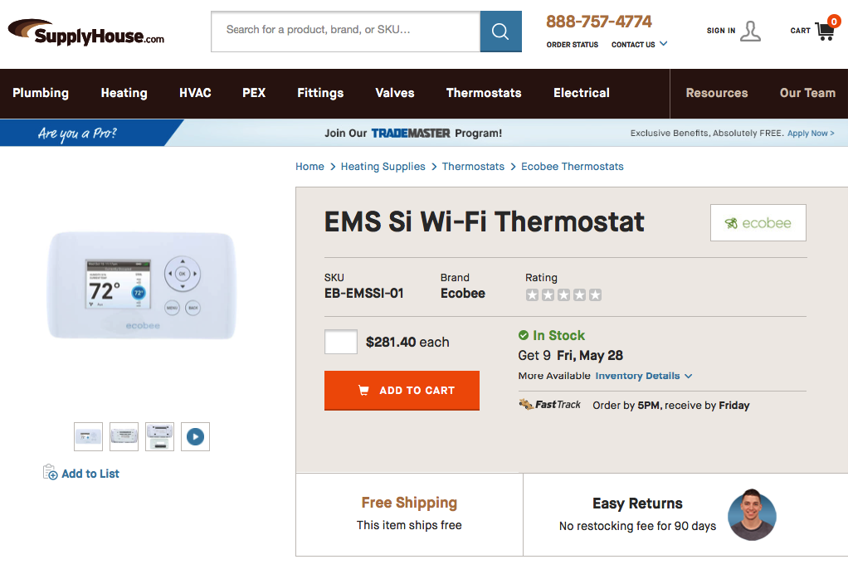Open the Plumbing menu
The width and height of the screenshot is (848, 574).
coord(41,93)
